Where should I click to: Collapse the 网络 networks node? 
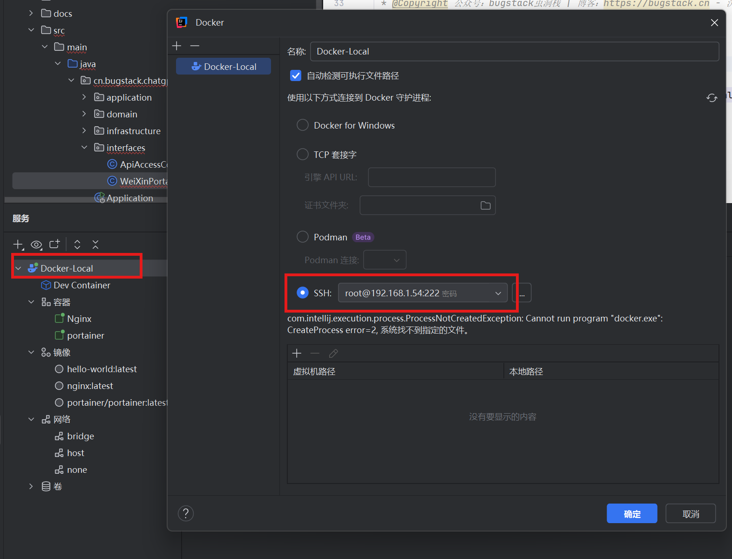(x=31, y=419)
